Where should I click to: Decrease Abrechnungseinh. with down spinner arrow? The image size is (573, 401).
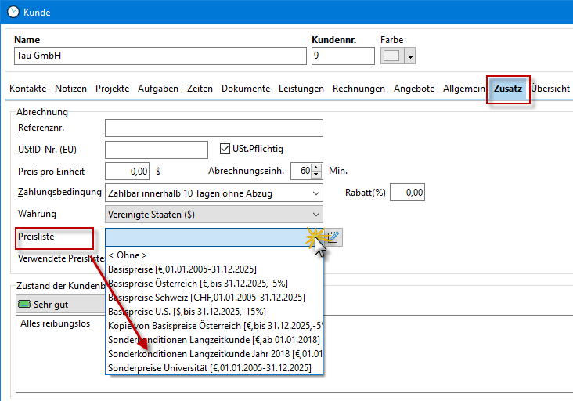pos(316,175)
